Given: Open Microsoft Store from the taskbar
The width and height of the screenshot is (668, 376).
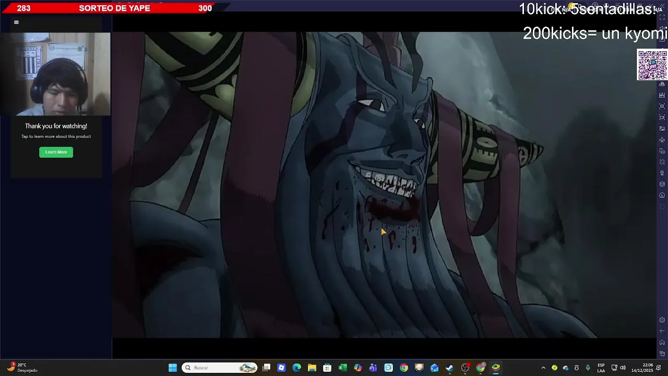Looking at the screenshot, I should coord(327,368).
